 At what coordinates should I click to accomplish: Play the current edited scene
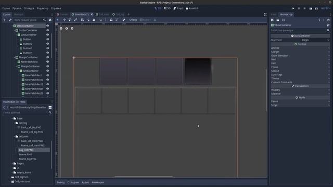pyautogui.click(x=311, y=8)
